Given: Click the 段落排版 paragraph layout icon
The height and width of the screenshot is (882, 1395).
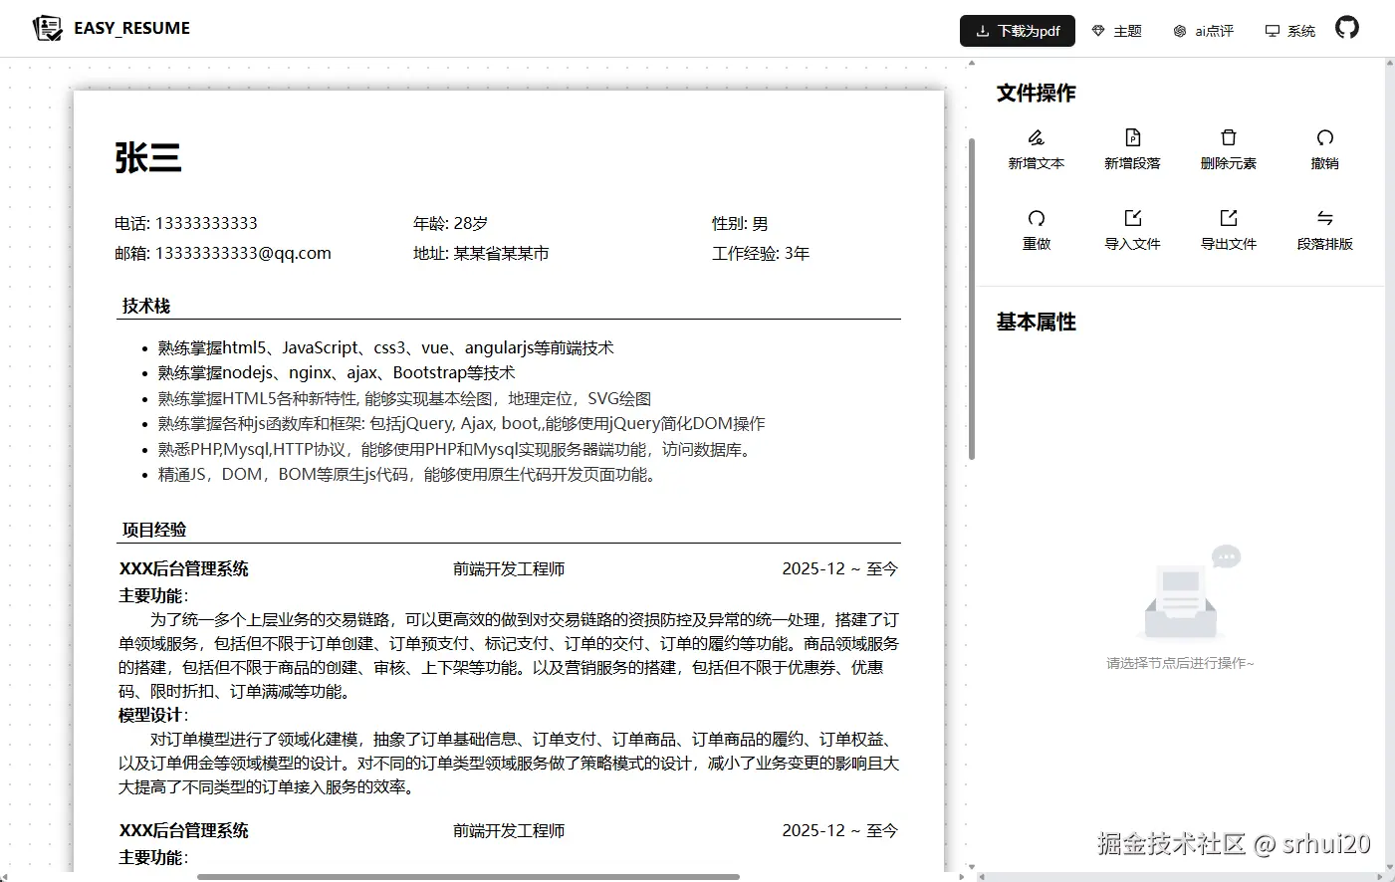Looking at the screenshot, I should click(x=1324, y=218).
